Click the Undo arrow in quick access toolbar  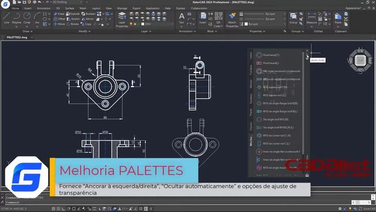click(x=39, y=2)
